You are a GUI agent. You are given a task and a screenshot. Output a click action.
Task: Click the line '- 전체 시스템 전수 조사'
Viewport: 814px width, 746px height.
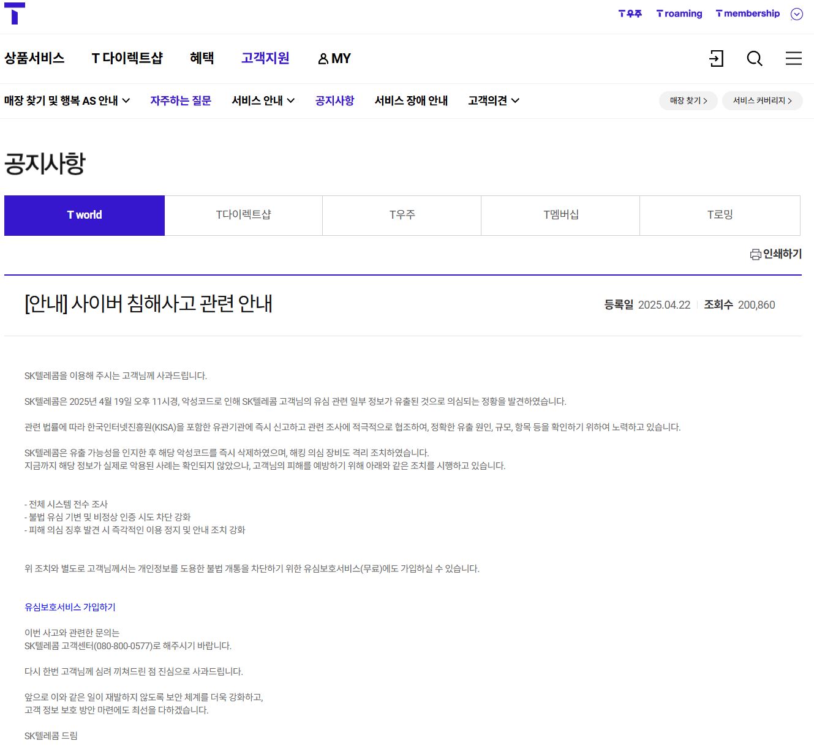(x=66, y=504)
